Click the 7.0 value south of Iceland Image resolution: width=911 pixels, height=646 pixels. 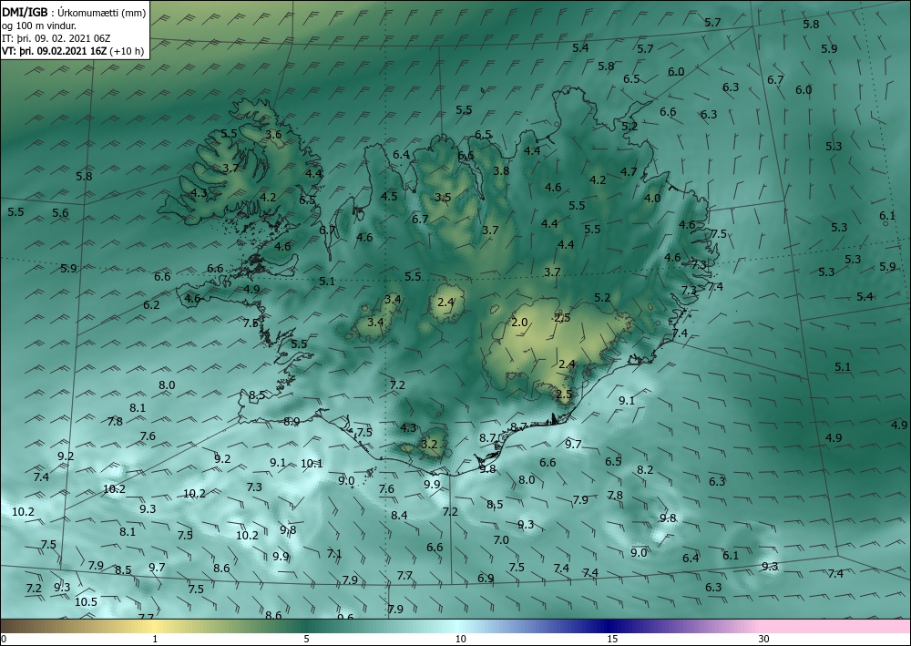coord(501,539)
